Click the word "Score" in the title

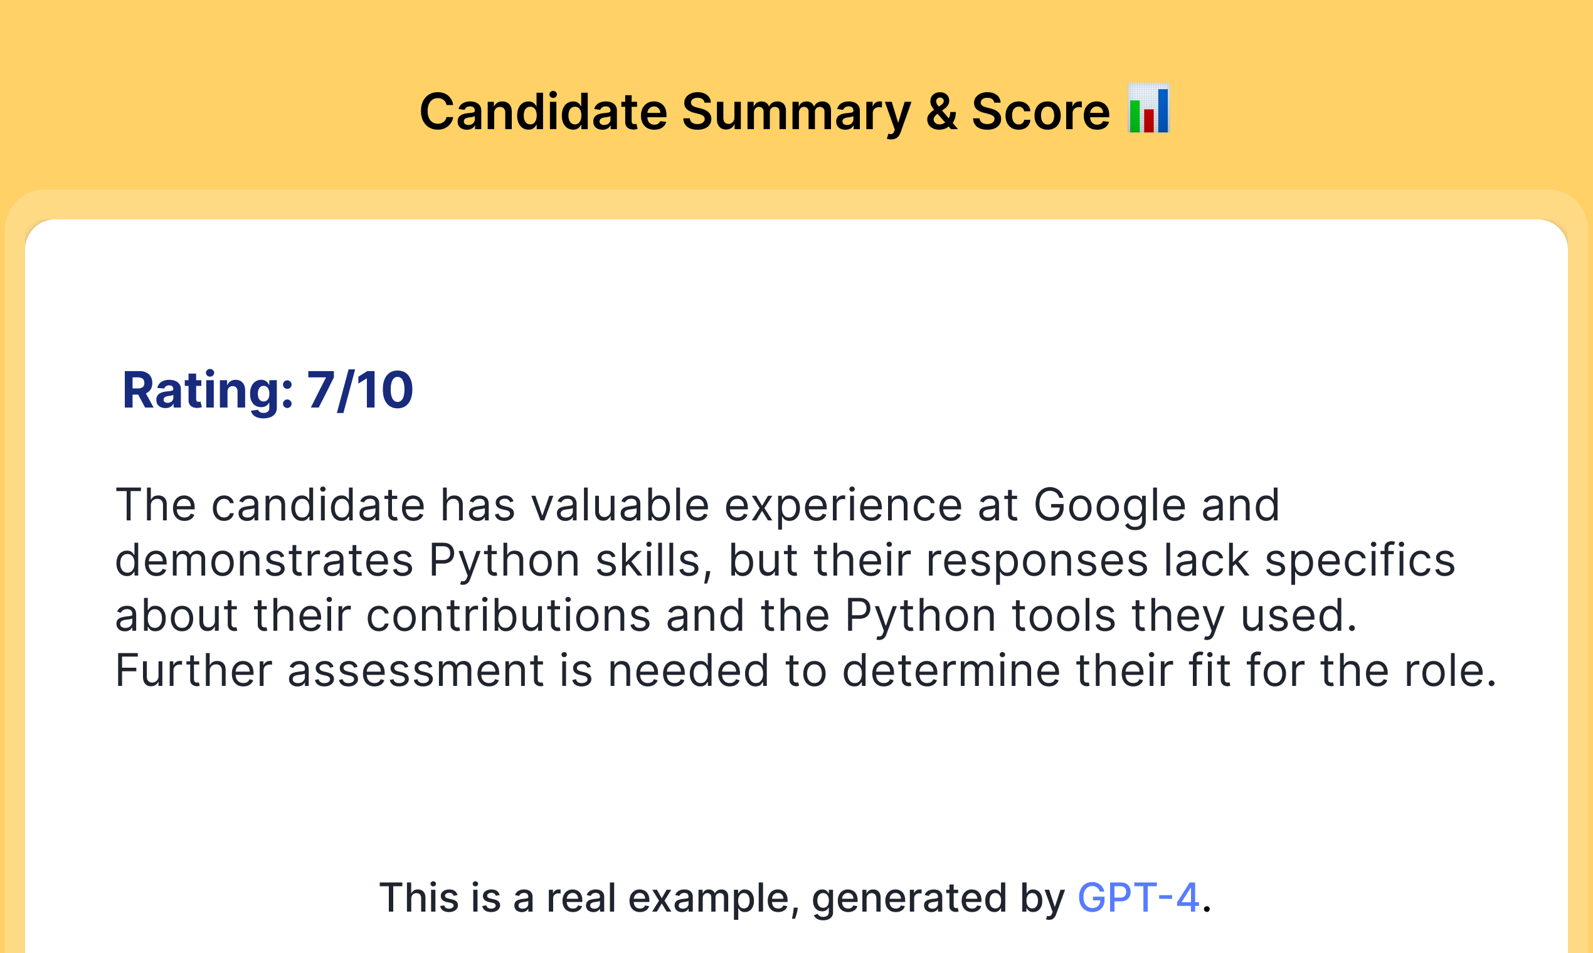point(1040,112)
